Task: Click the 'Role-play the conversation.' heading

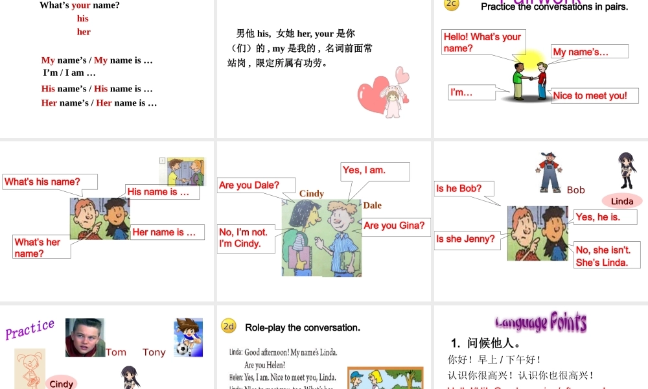Action: (303, 327)
